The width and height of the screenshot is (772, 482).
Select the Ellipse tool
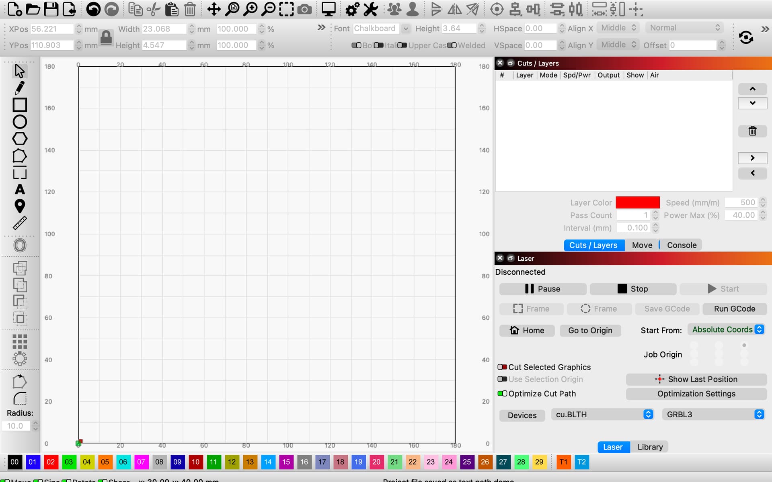click(x=19, y=122)
